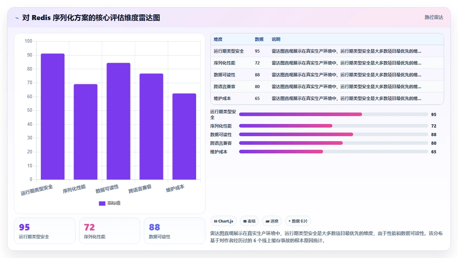Click the value 65 in the table

pos(257,98)
